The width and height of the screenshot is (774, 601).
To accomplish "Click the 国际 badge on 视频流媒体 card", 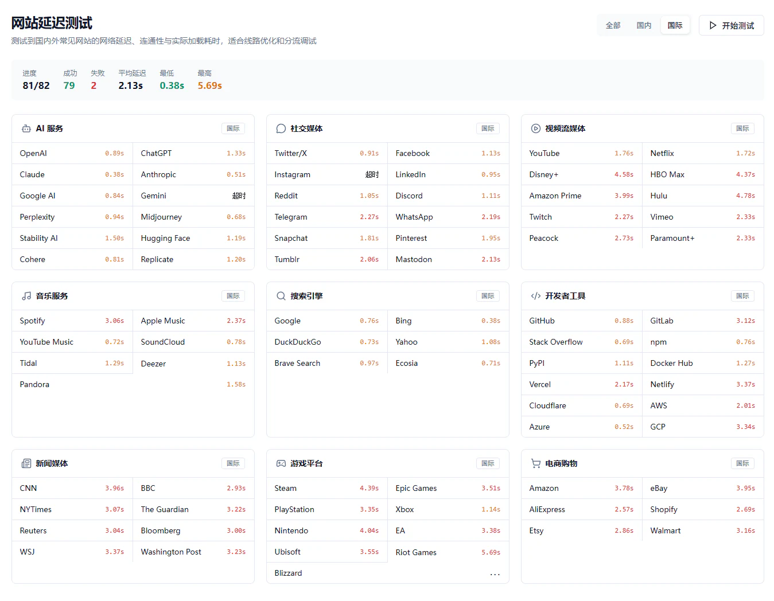I will click(x=742, y=128).
